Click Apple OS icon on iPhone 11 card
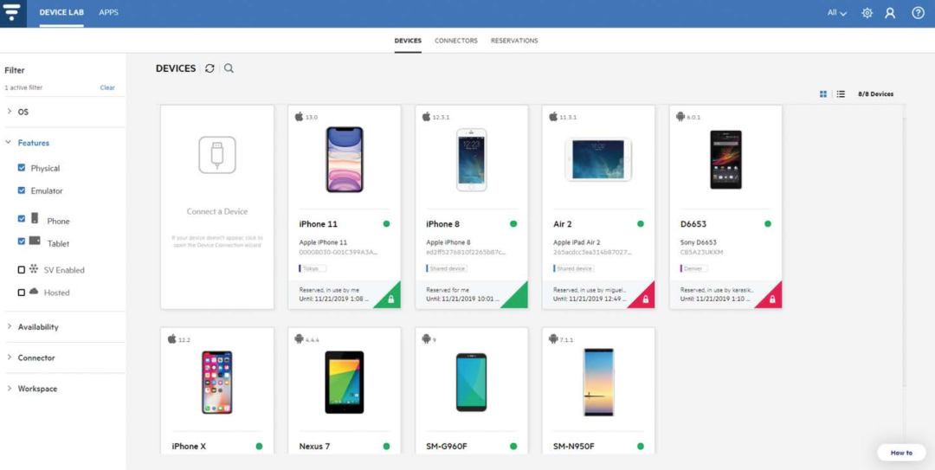Screen dimensions: 935x470 [299, 116]
